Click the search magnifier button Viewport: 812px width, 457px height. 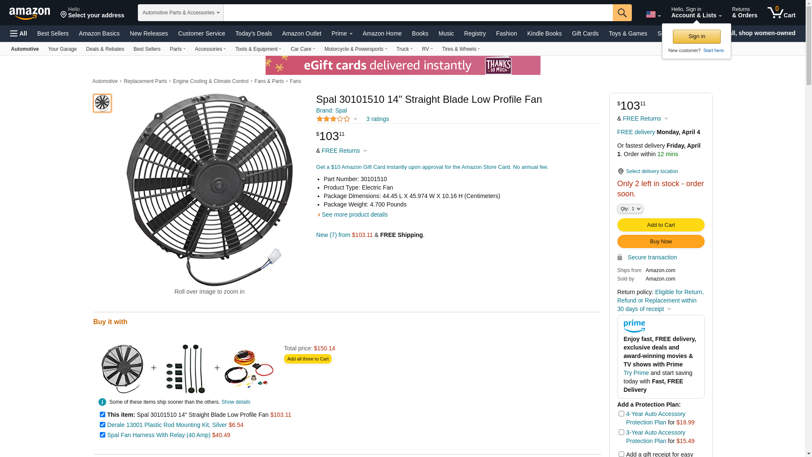coord(622,13)
